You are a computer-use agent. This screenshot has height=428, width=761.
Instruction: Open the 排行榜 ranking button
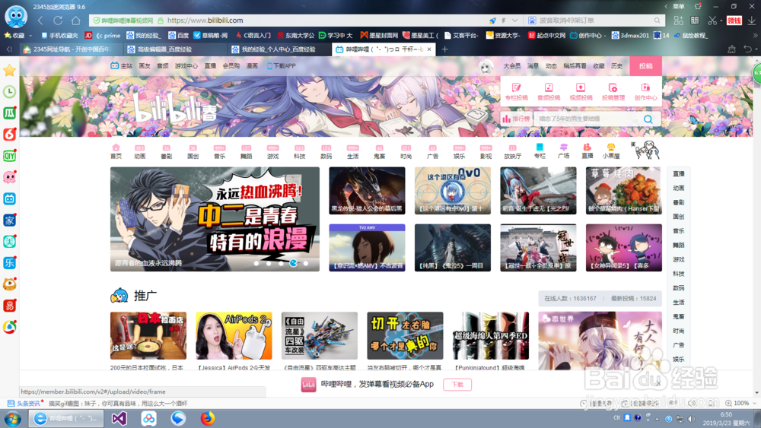click(516, 119)
